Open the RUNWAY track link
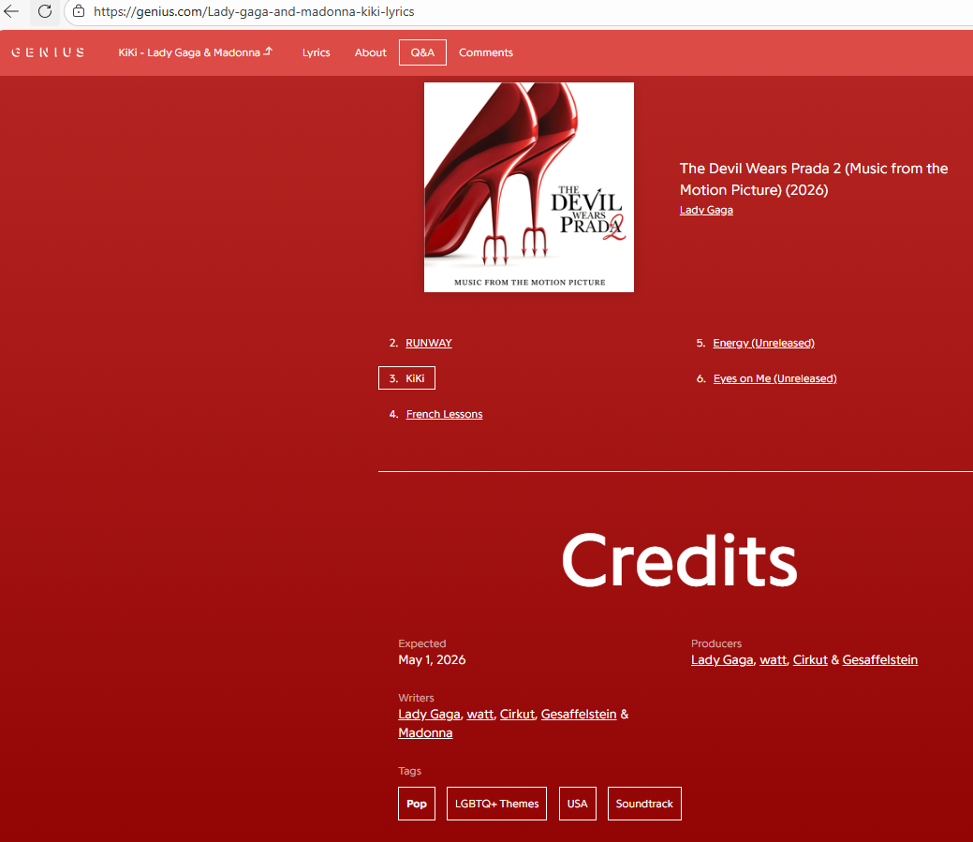973x842 pixels. click(428, 343)
